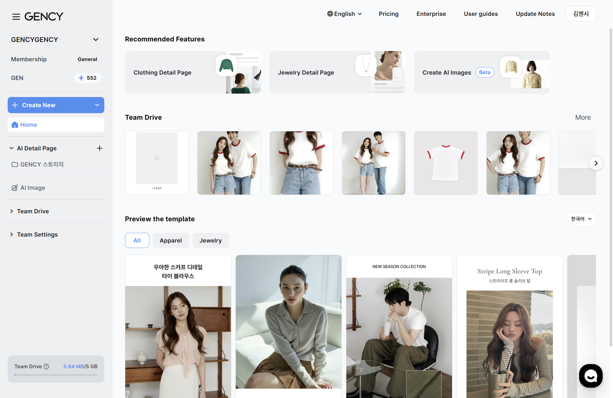Click the plus icon next to AI Detail Page
The height and width of the screenshot is (398, 613).
click(99, 148)
